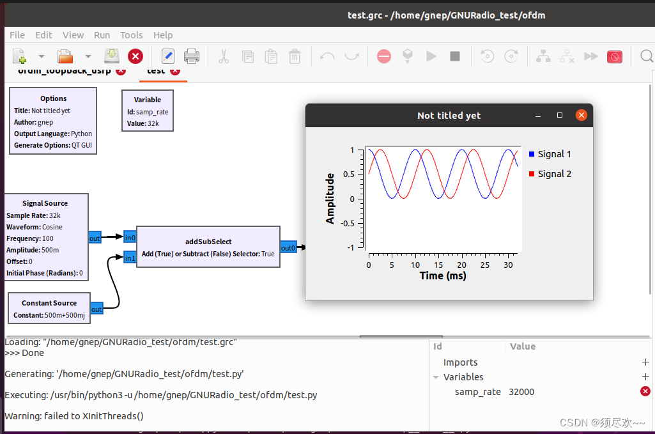Generate the flowgraph with the generate icon
The image size is (655, 434).
coord(408,56)
